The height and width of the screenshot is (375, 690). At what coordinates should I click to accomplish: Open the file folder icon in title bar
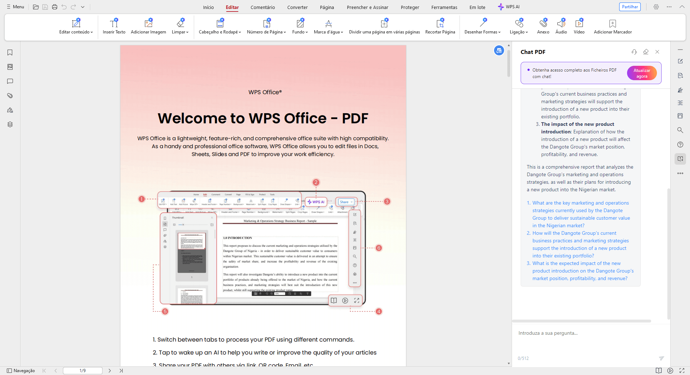pos(36,7)
